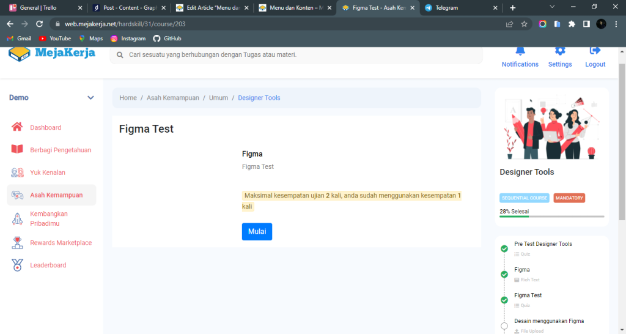Viewport: 626px width, 334px height.
Task: Switch to the Telegram tab
Action: [460, 7]
